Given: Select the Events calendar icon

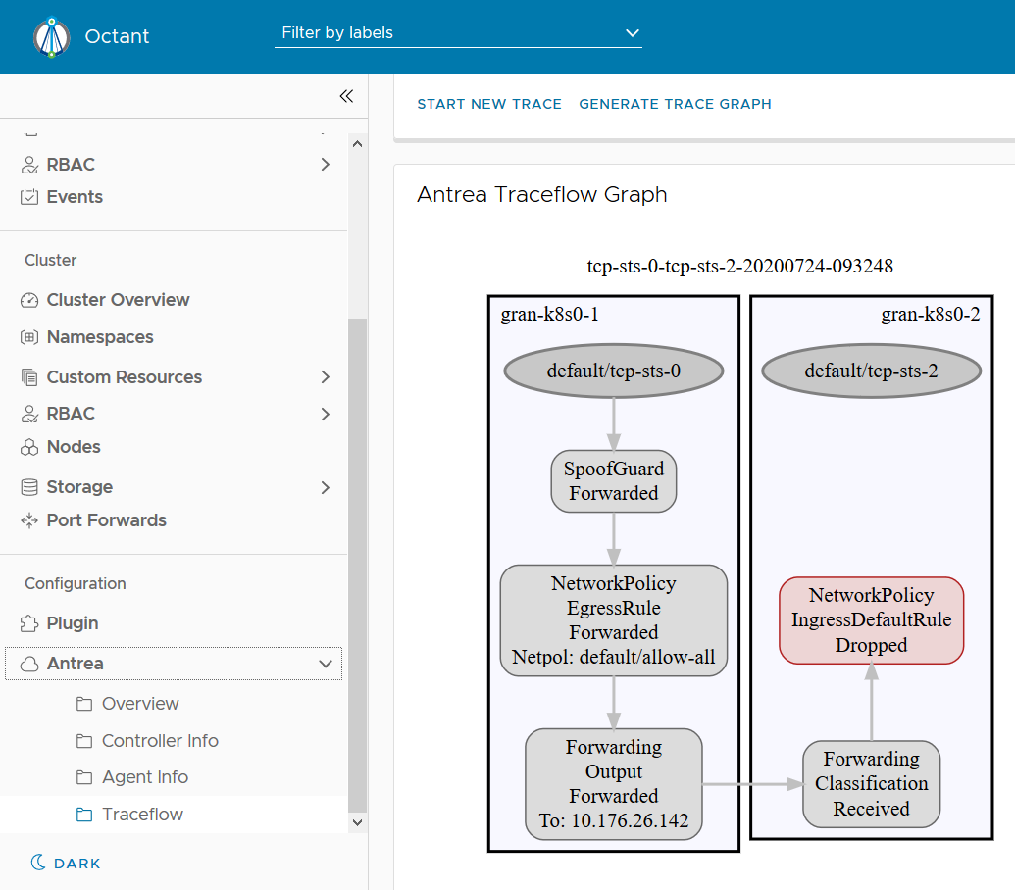Looking at the screenshot, I should [29, 196].
